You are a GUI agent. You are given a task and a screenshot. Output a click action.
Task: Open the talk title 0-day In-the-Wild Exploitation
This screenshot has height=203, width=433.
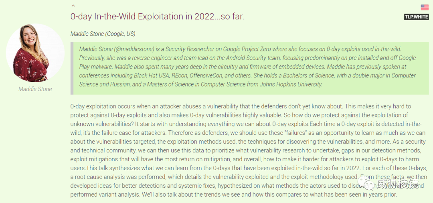coord(158,16)
